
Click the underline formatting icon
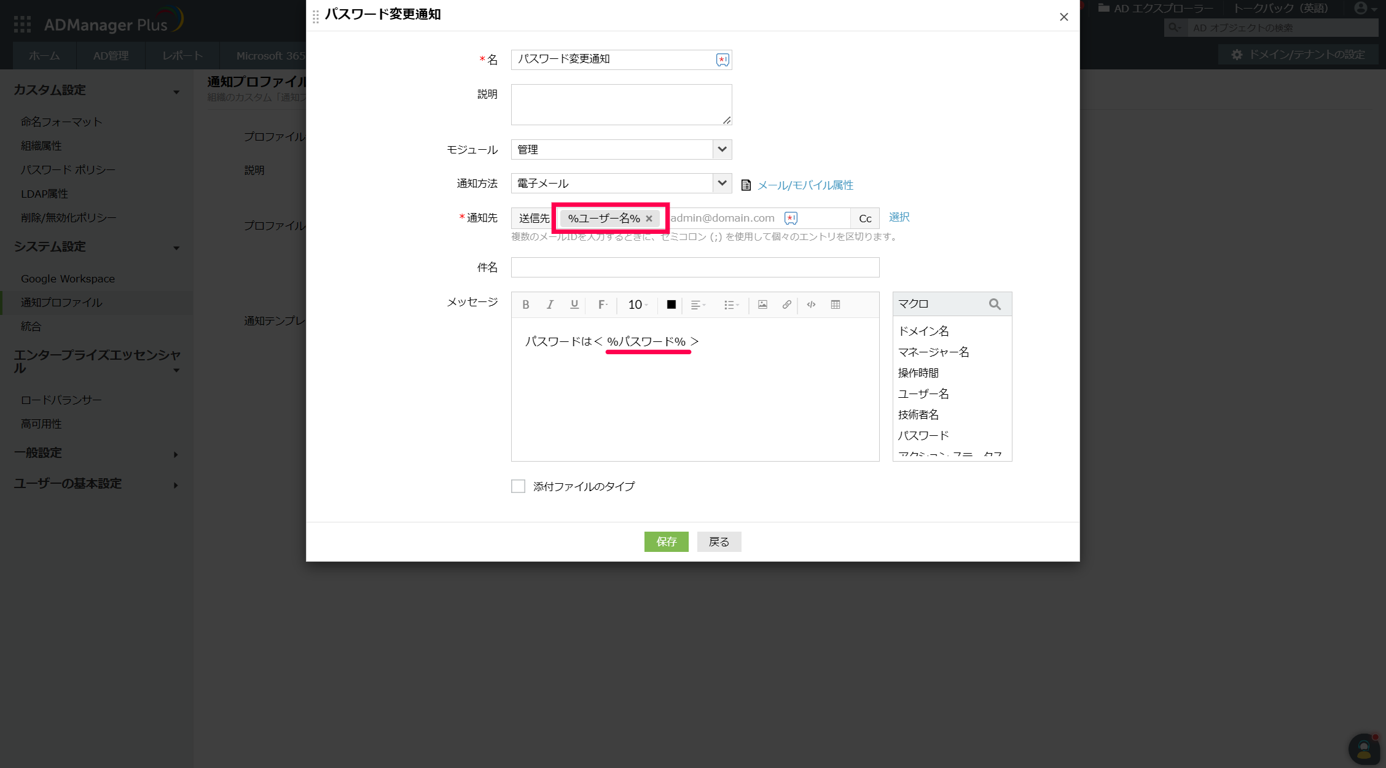pos(574,304)
